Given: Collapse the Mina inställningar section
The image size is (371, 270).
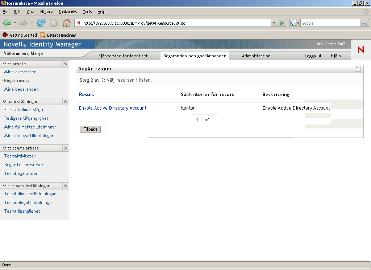Looking at the screenshot, I should coord(66,102).
